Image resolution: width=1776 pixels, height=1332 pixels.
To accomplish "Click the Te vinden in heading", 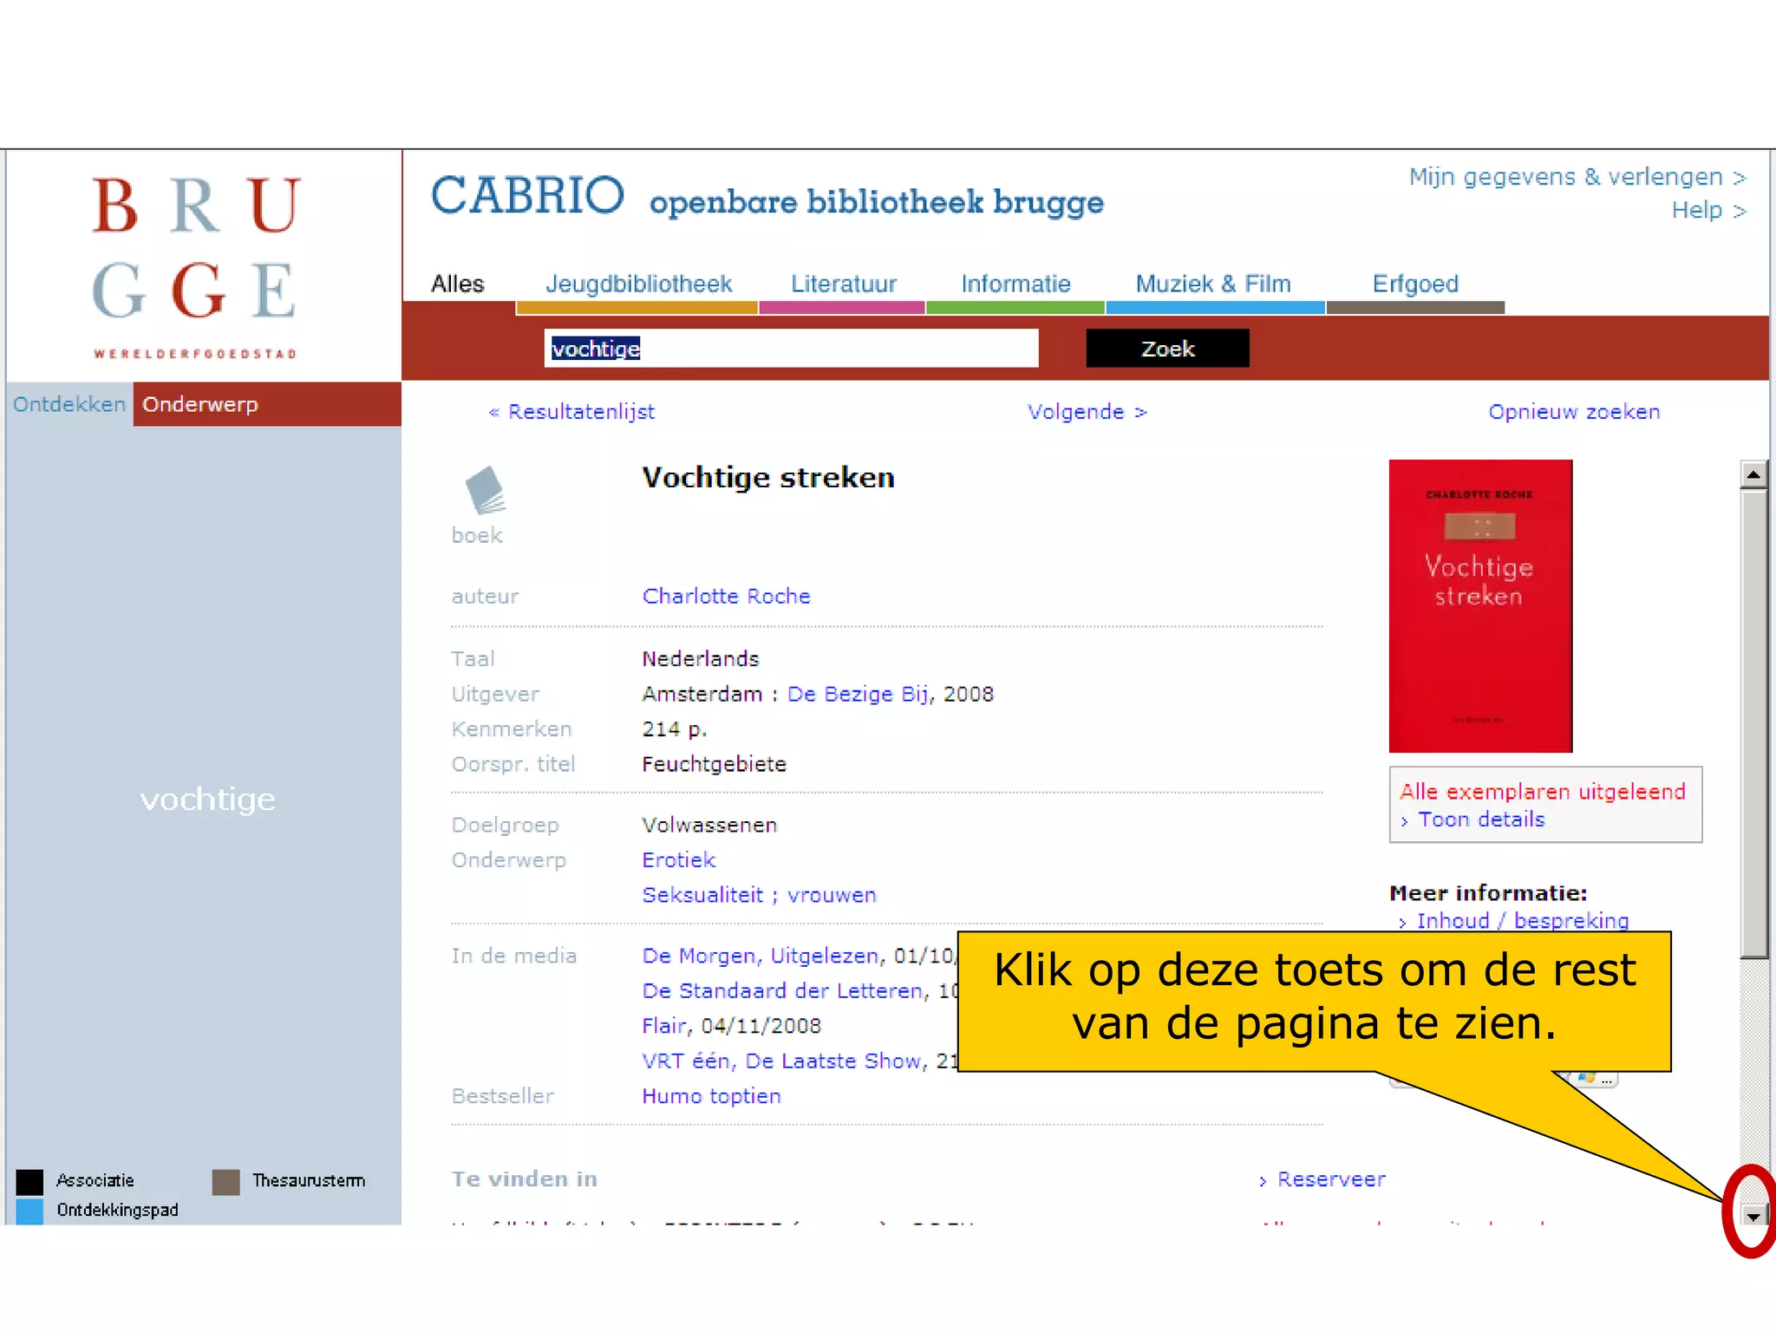I will point(524,1179).
